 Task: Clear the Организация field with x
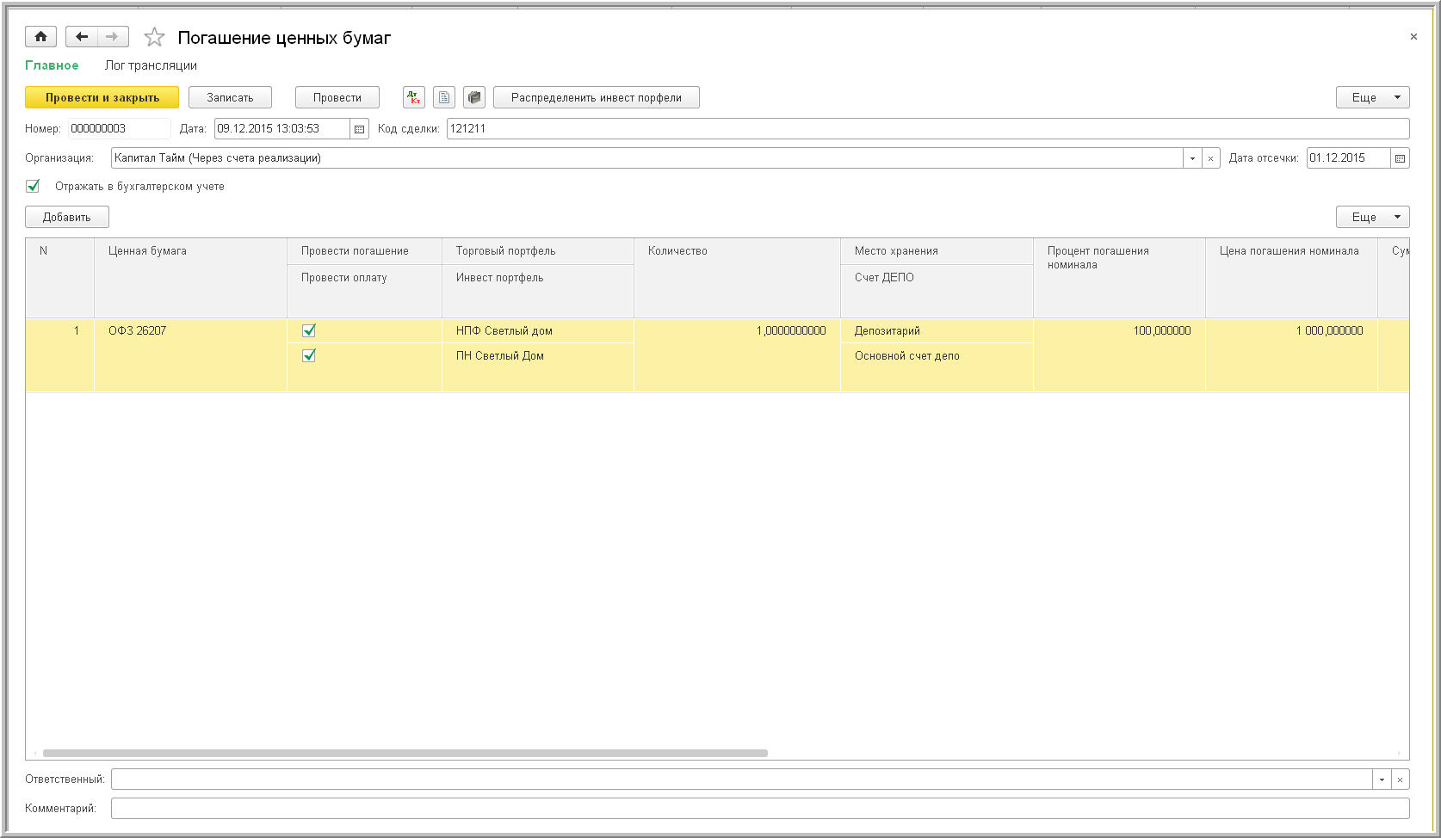click(1210, 158)
